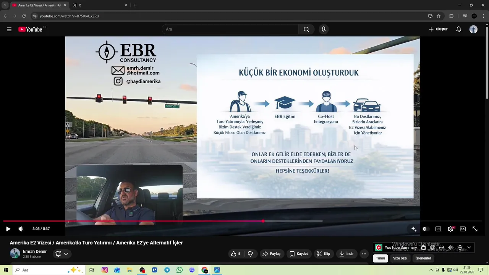Open YouTube notifications bell
The height and width of the screenshot is (275, 489).
click(x=459, y=29)
